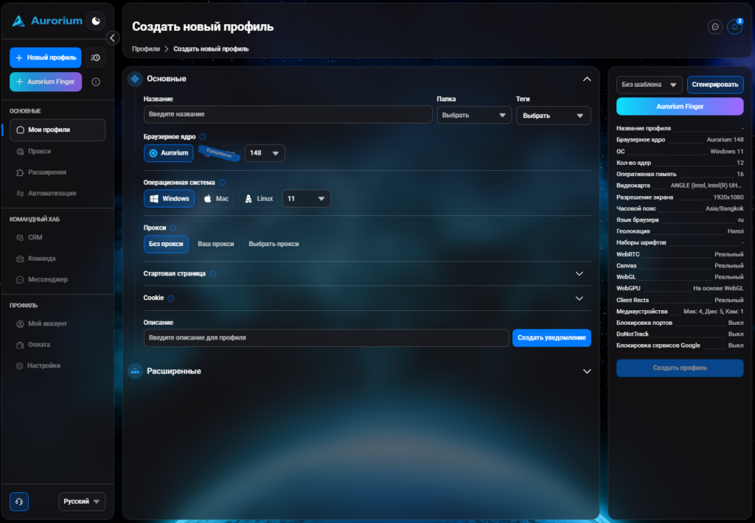Open the Папка dropdown

474,116
